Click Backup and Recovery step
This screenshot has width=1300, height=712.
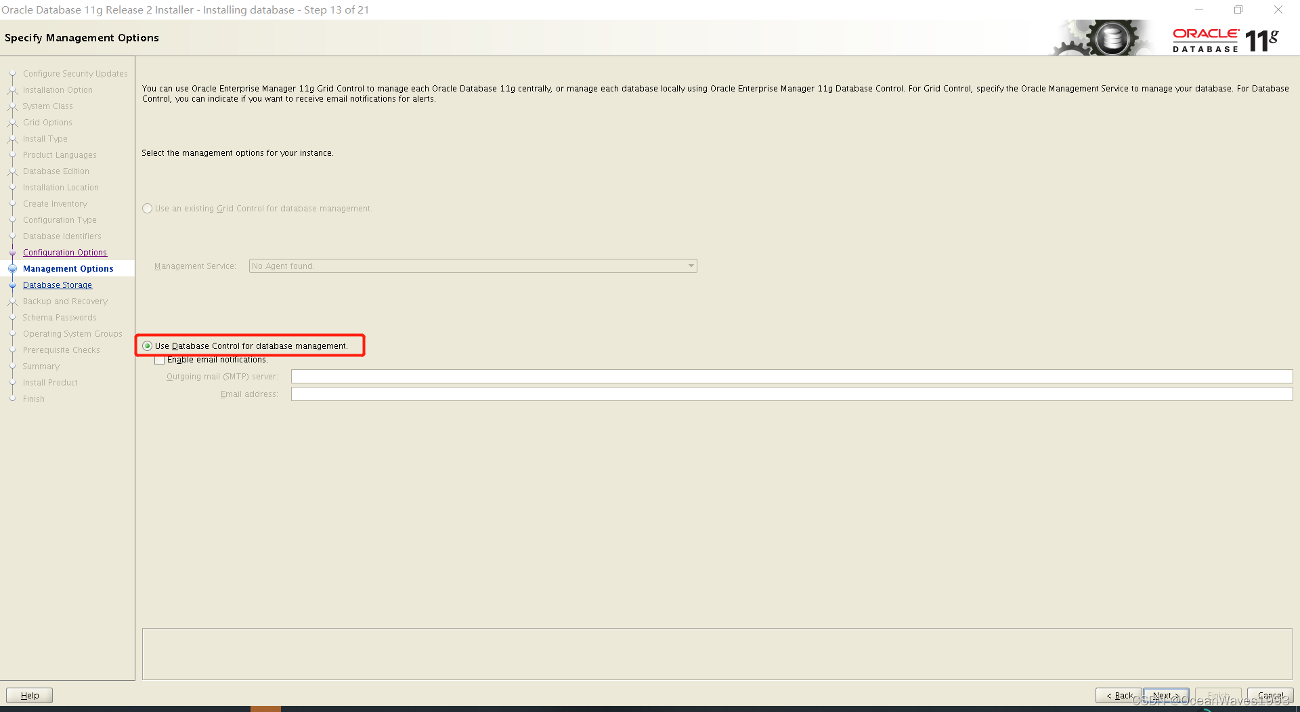[x=65, y=301]
